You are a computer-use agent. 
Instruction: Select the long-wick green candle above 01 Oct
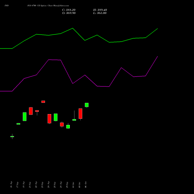(74, 120)
